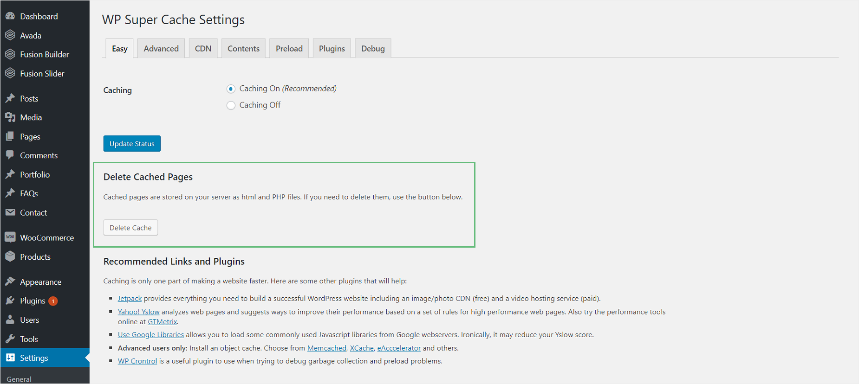
Task: Open the Portfolio menu label
Action: point(35,174)
